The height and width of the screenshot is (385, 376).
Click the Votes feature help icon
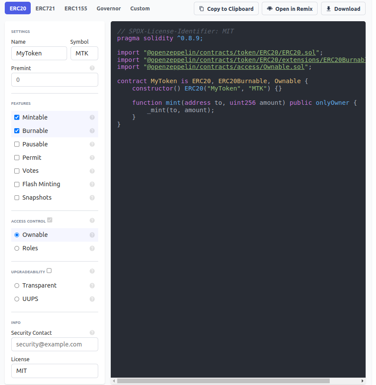[x=92, y=171]
